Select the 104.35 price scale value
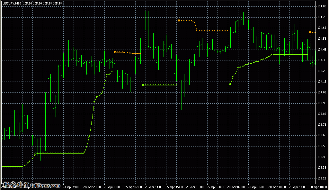Image resolution: width=329 pixels, height=190 pixels. (322, 60)
